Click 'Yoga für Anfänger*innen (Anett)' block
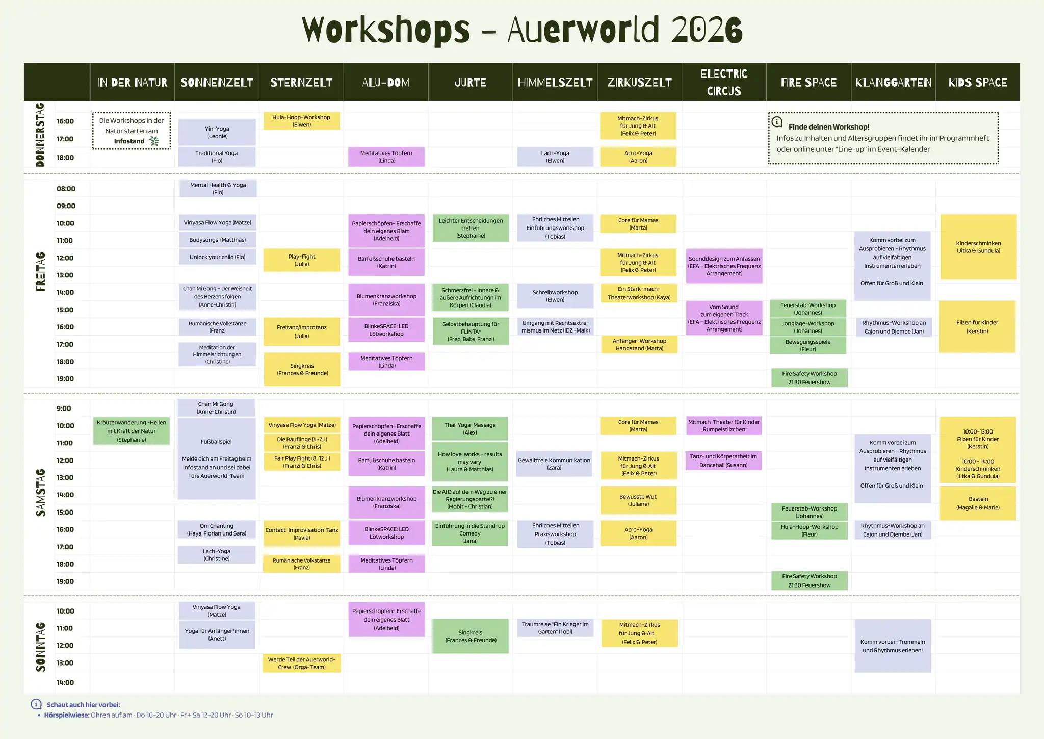 point(217,634)
